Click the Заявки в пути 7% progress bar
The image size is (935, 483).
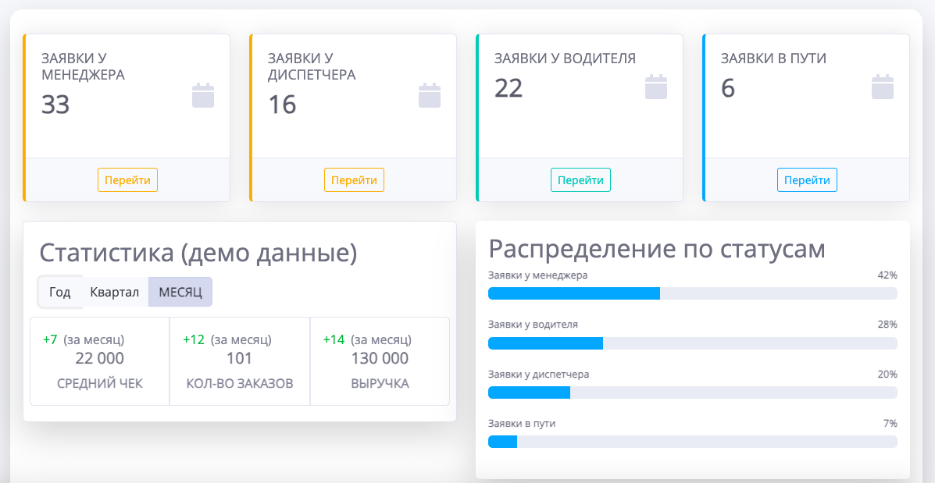point(692,442)
